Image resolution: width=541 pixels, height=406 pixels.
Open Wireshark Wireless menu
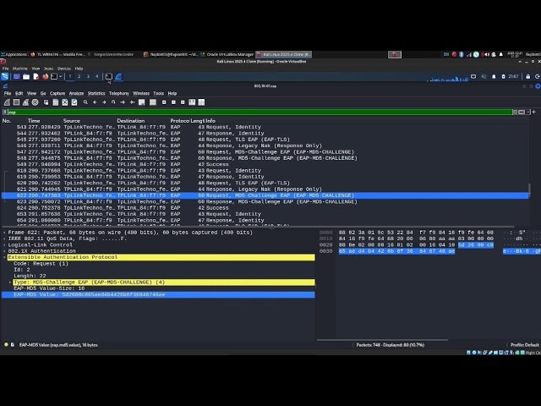click(141, 93)
